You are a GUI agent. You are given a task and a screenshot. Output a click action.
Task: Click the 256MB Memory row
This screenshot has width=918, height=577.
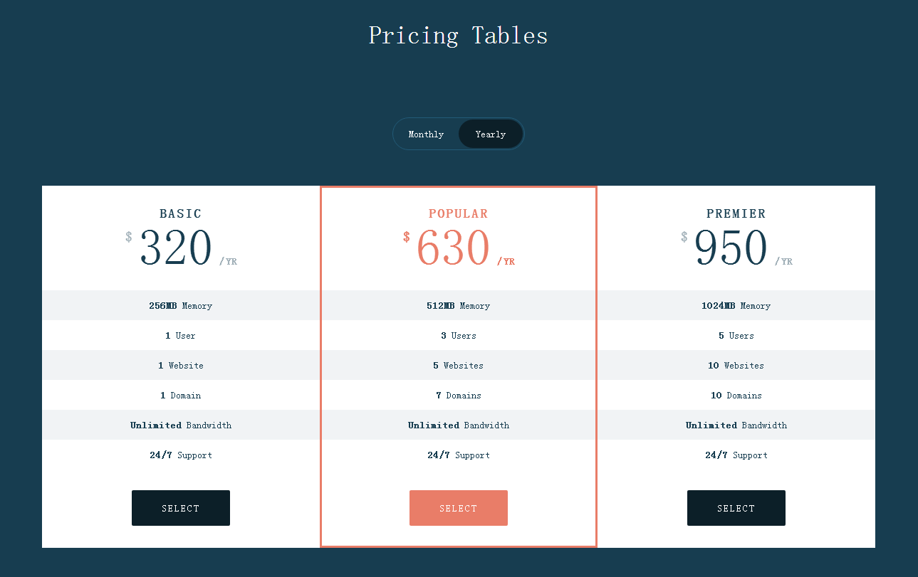[181, 305]
